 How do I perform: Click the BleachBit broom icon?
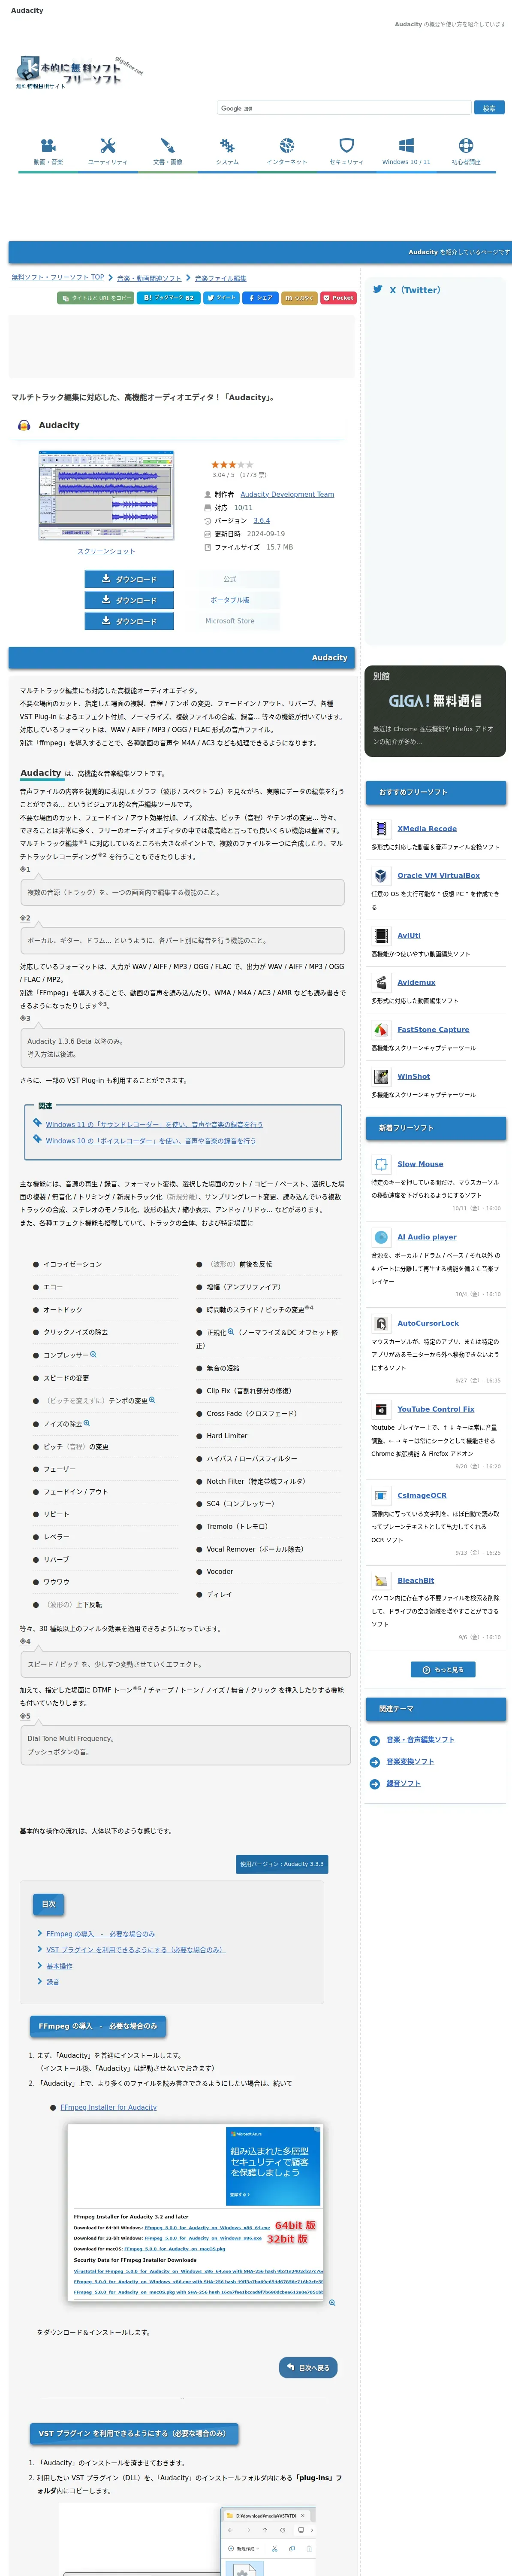point(380,1580)
